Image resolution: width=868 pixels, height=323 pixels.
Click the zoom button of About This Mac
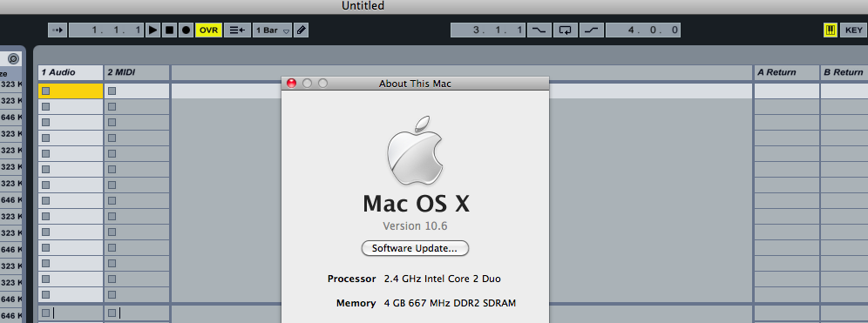click(x=322, y=84)
